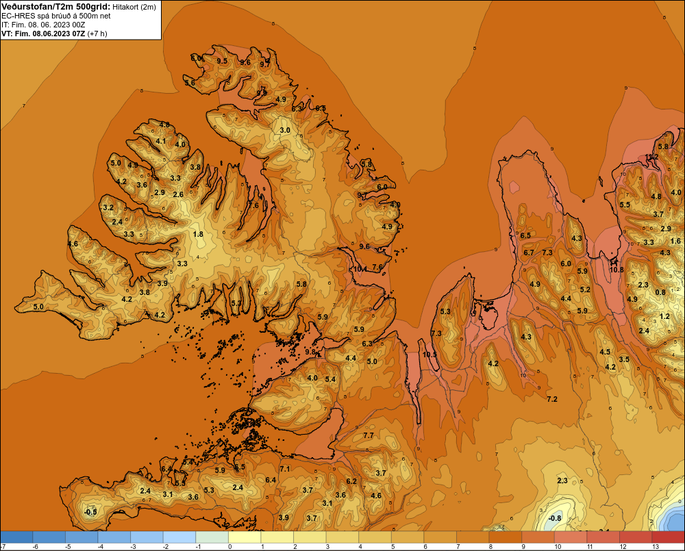Click the '-0.5' temperature label on the southwest peninsula tip
685x551 pixels.
pos(90,512)
